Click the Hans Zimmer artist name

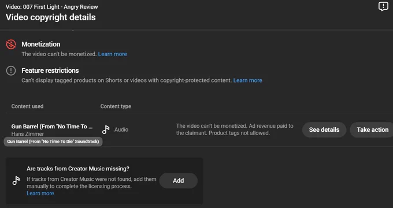[28, 134]
